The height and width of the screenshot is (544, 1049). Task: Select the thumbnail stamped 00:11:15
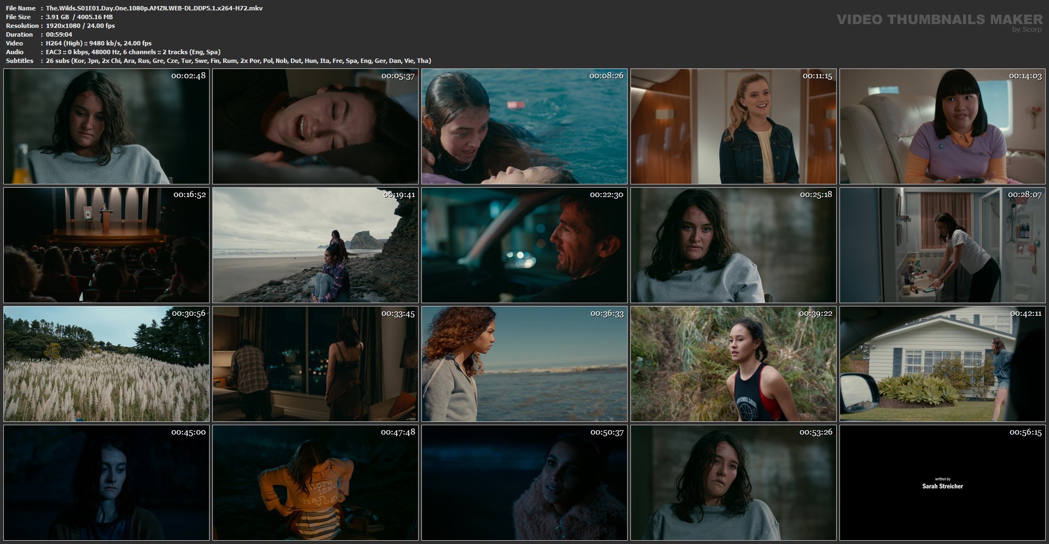(733, 126)
